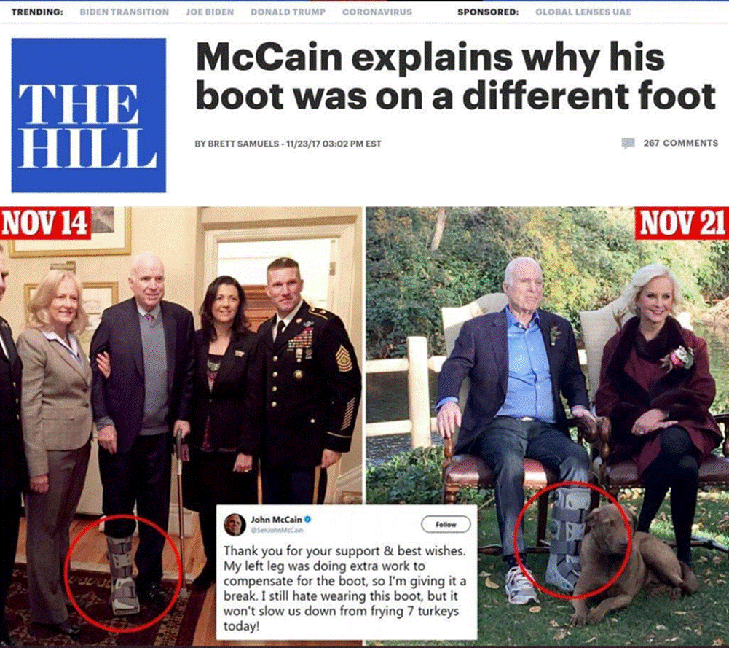This screenshot has height=648, width=729.
Task: Click John McCain's tweet avatar
Action: coord(234,524)
